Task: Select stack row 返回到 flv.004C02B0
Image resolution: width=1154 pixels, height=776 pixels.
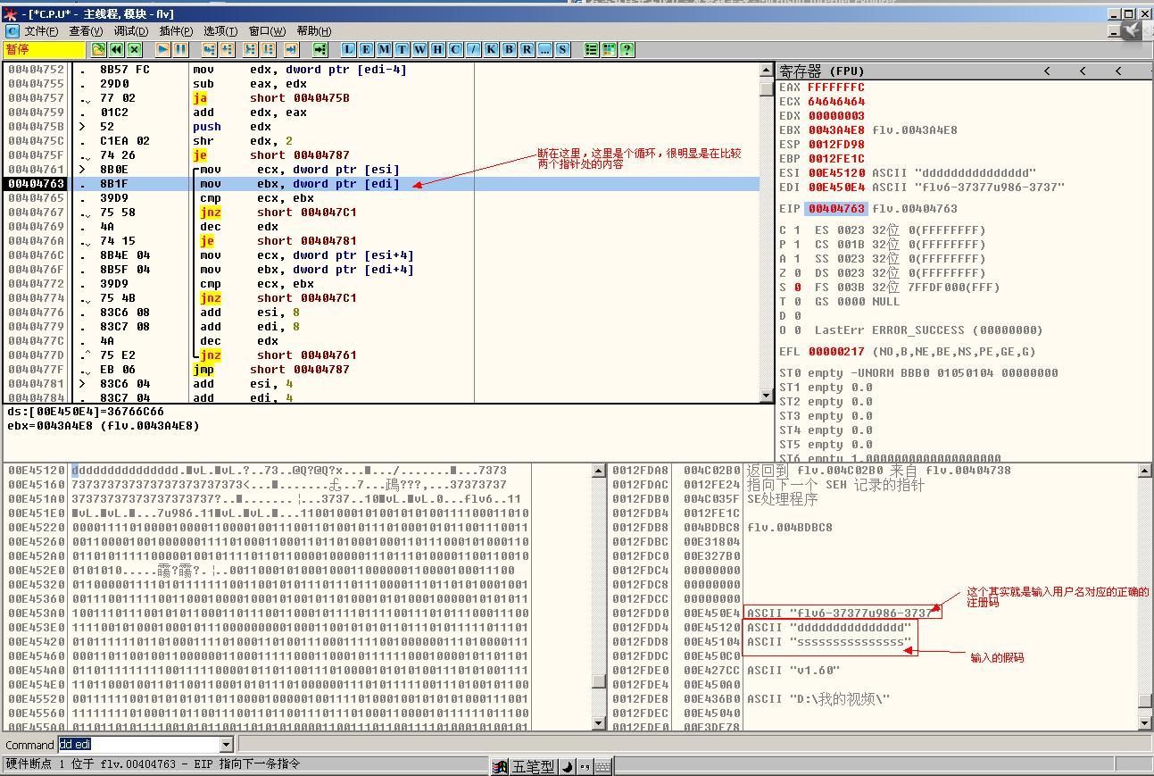Action: [874, 470]
